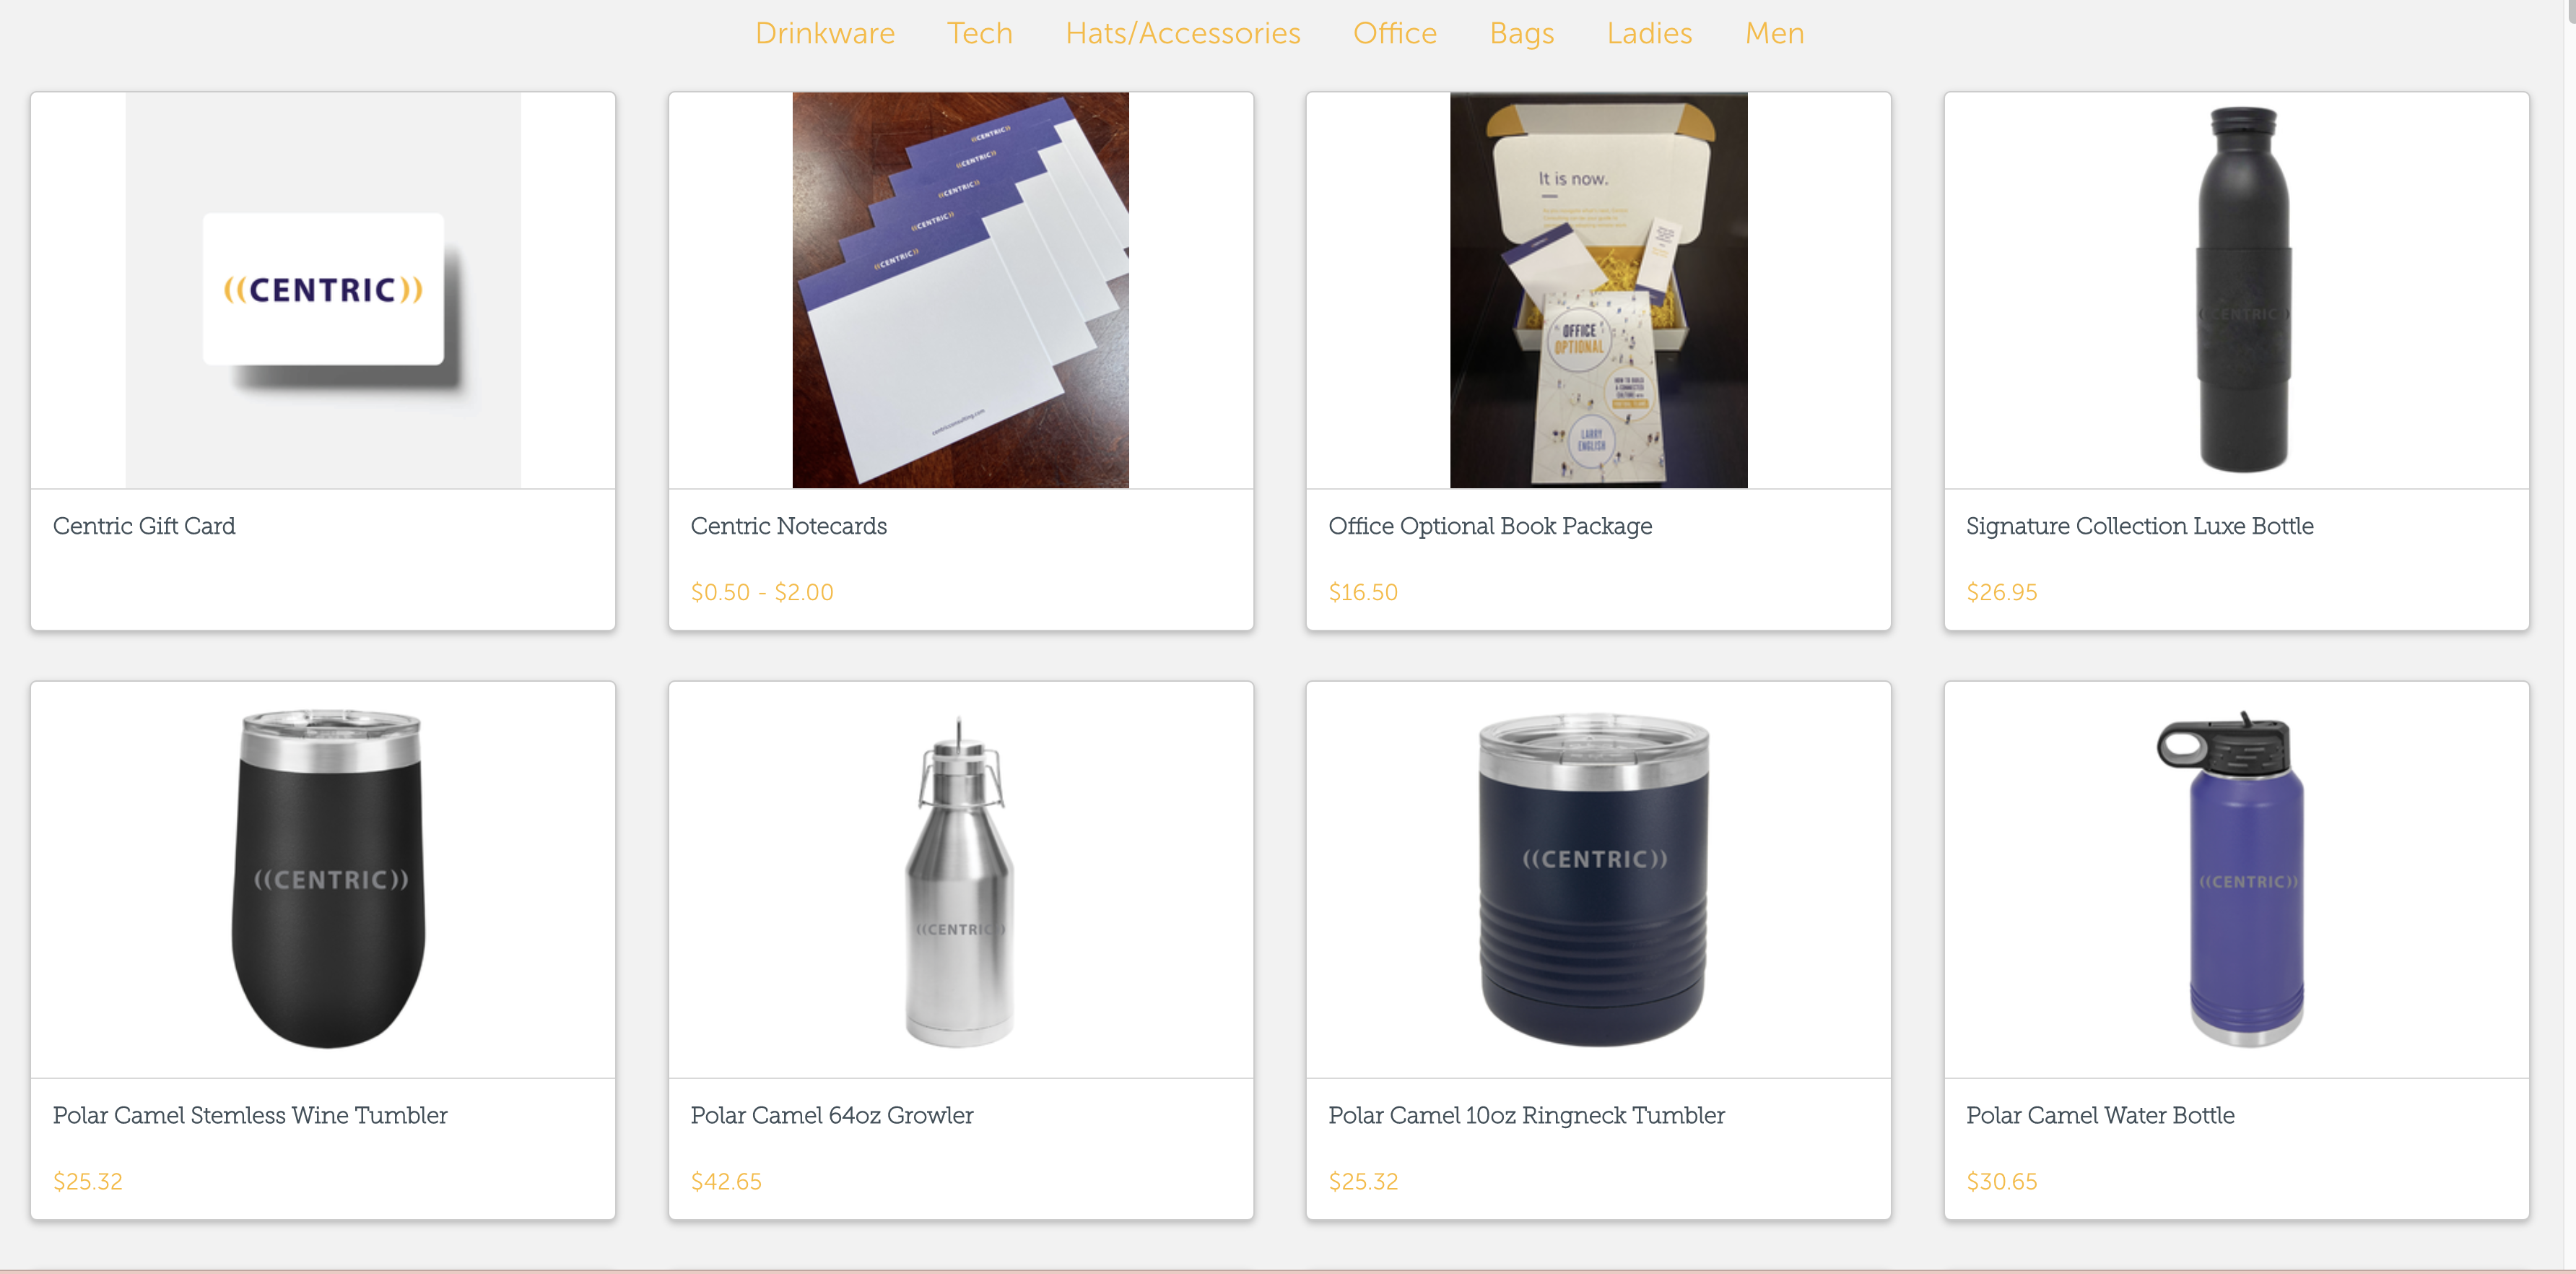This screenshot has width=2576, height=1274.
Task: Select the navy ringneck tumbler image
Action: [x=1594, y=879]
